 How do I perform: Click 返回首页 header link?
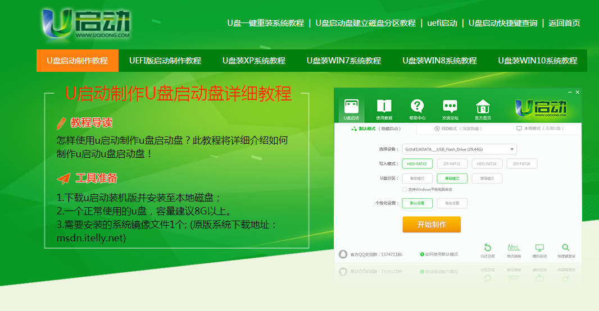pos(564,23)
